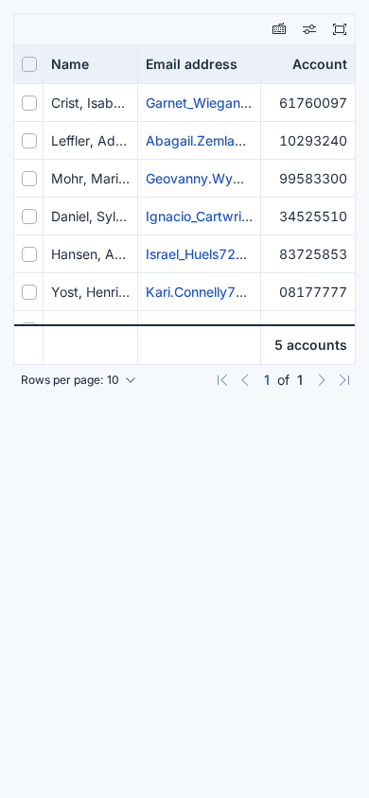Open keyboard shortcuts icon in toolbar
This screenshot has width=369, height=798.
[279, 29]
